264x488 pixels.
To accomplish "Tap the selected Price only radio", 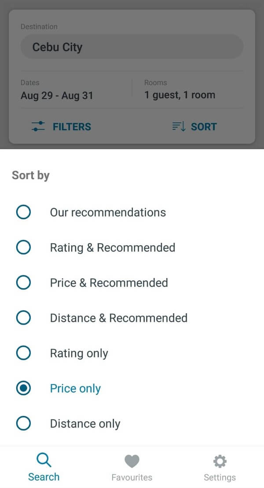I will 23,388.
